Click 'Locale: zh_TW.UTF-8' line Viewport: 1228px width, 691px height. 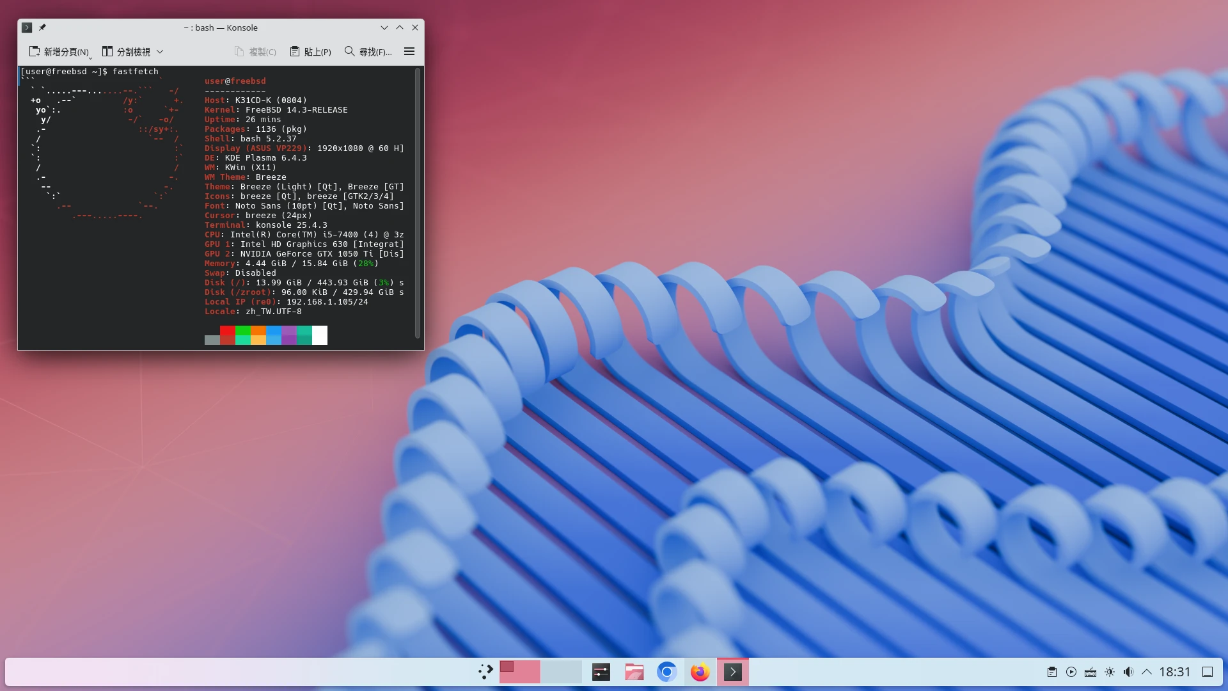coord(253,312)
